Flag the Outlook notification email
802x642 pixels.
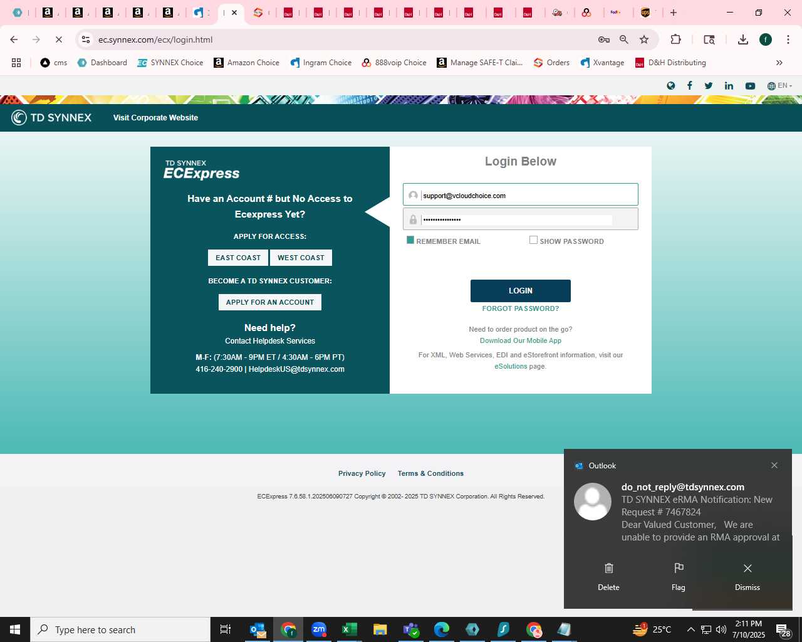pyautogui.click(x=679, y=577)
